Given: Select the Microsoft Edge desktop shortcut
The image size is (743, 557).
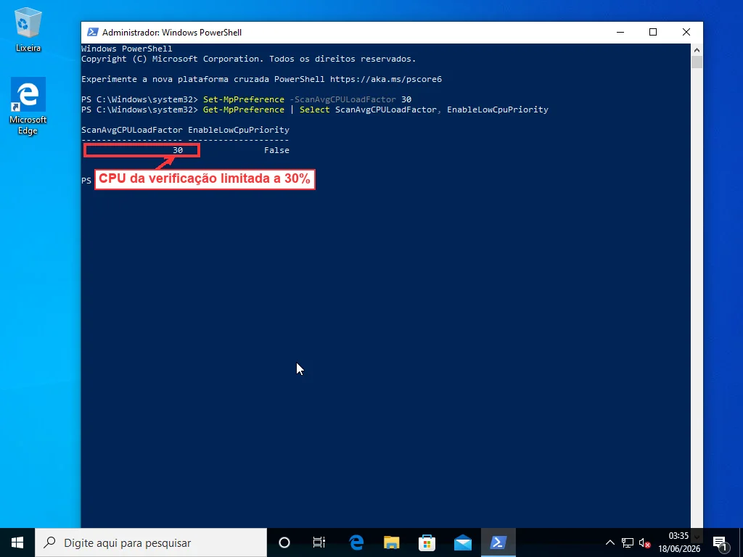Looking at the screenshot, I should click(x=28, y=106).
